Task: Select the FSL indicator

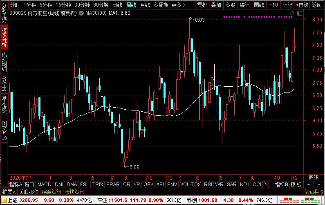Action: (x=85, y=185)
